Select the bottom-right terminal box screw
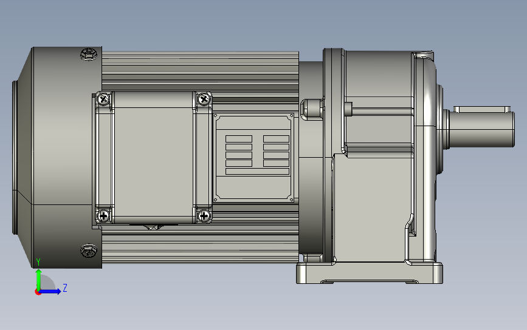This screenshot has height=330, width=527. 204,215
